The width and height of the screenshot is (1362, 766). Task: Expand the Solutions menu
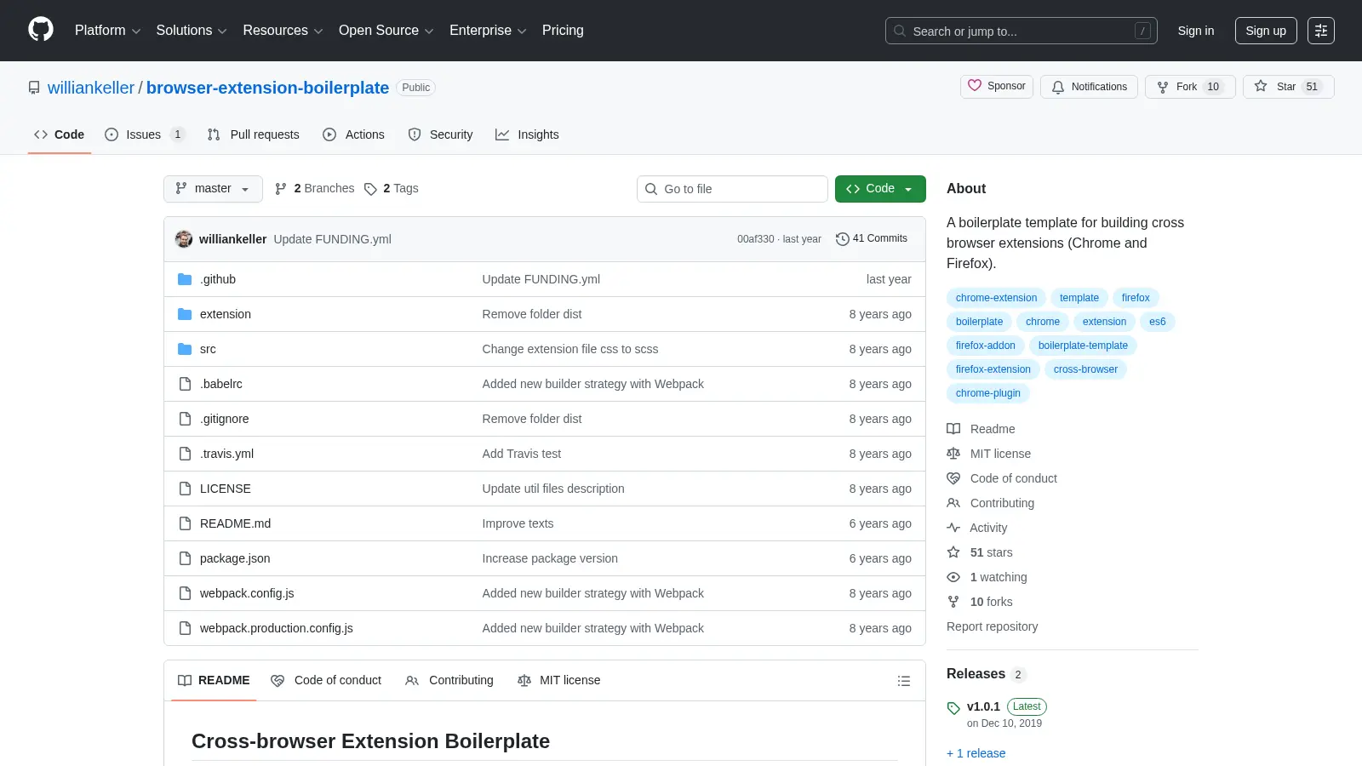point(192,31)
